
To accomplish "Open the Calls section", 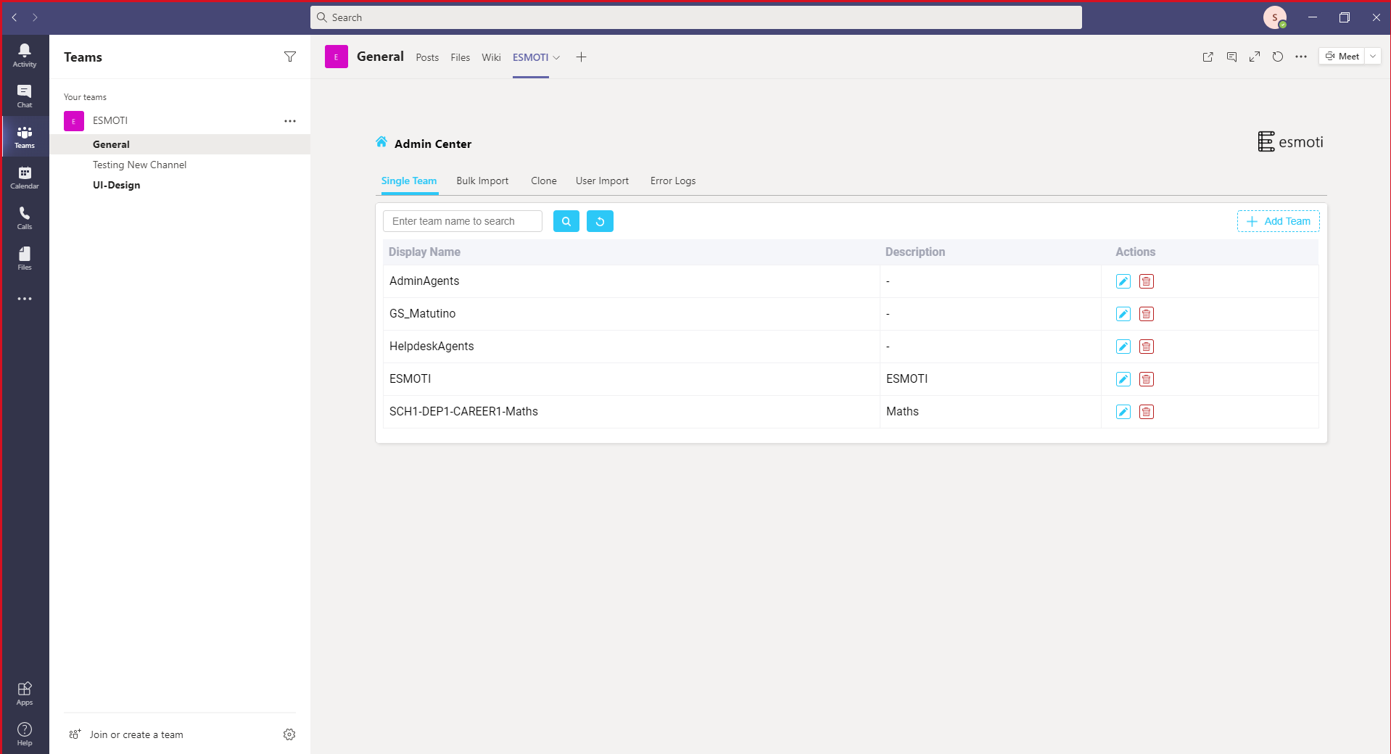I will coord(25,217).
